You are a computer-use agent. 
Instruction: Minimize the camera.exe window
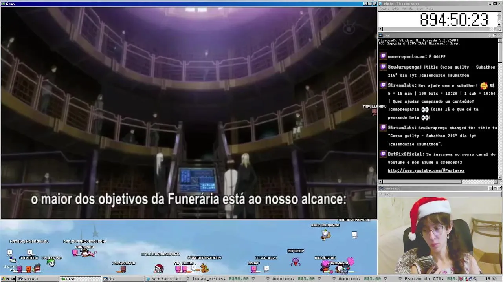pos(490,188)
